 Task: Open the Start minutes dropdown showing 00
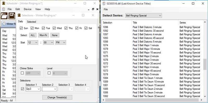tap(48, 43)
